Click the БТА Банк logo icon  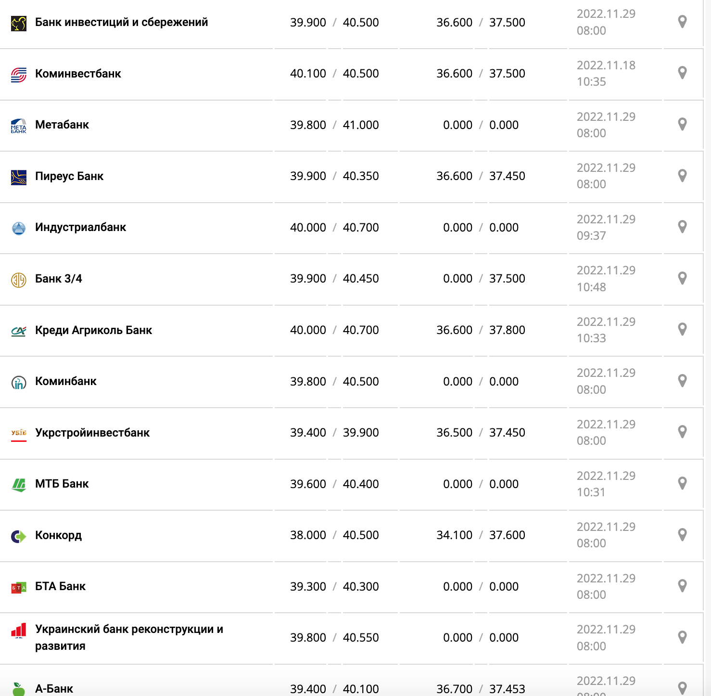(19, 588)
